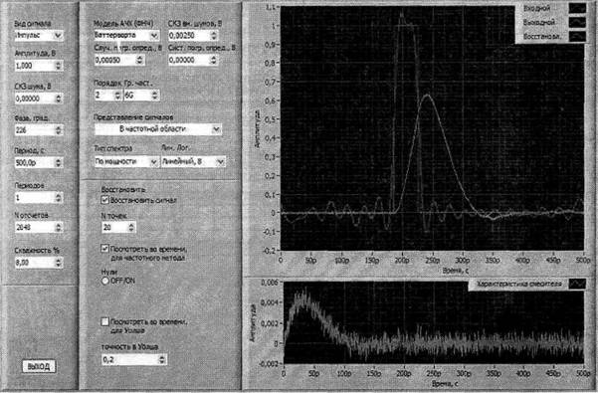Click the Выходной signal legend swatch
Viewport: 598px width, 393px height.
[x=577, y=23]
